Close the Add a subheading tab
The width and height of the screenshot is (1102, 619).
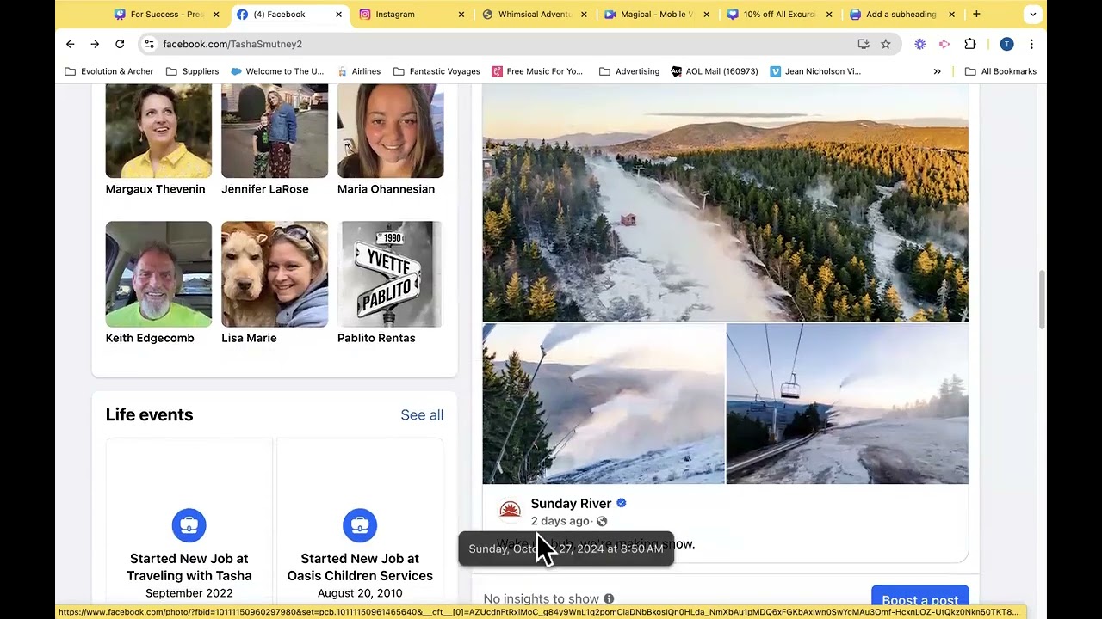pos(952,14)
